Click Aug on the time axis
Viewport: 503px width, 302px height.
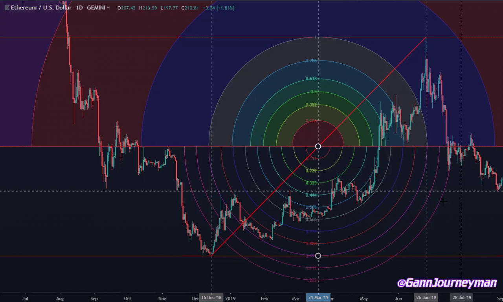click(x=60, y=299)
